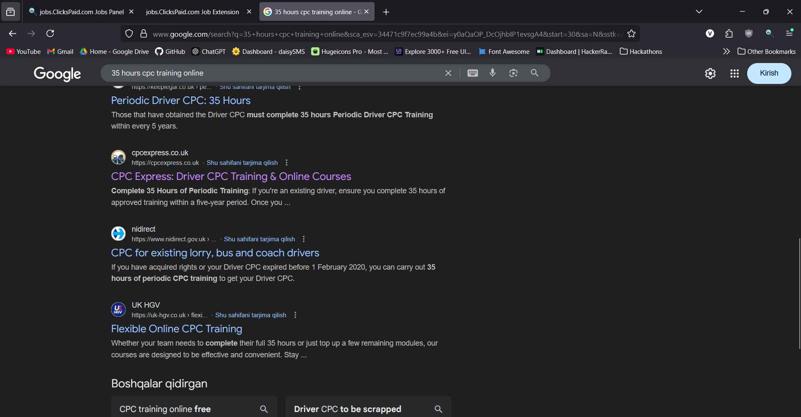Image resolution: width=801 pixels, height=417 pixels.
Task: Open Hugeicons Pro bookmark
Action: click(x=350, y=51)
